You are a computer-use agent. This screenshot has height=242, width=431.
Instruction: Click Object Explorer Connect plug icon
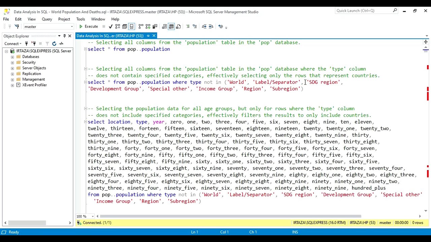pyautogui.click(x=27, y=43)
